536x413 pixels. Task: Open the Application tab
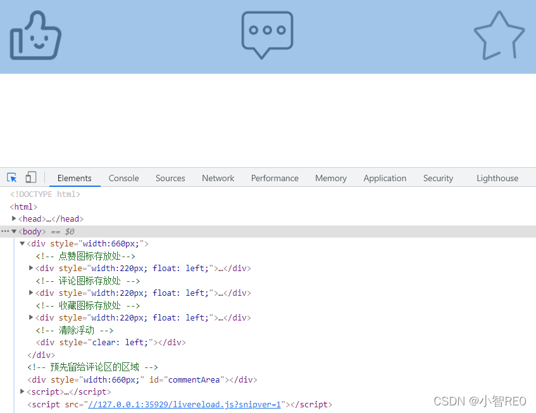click(385, 178)
